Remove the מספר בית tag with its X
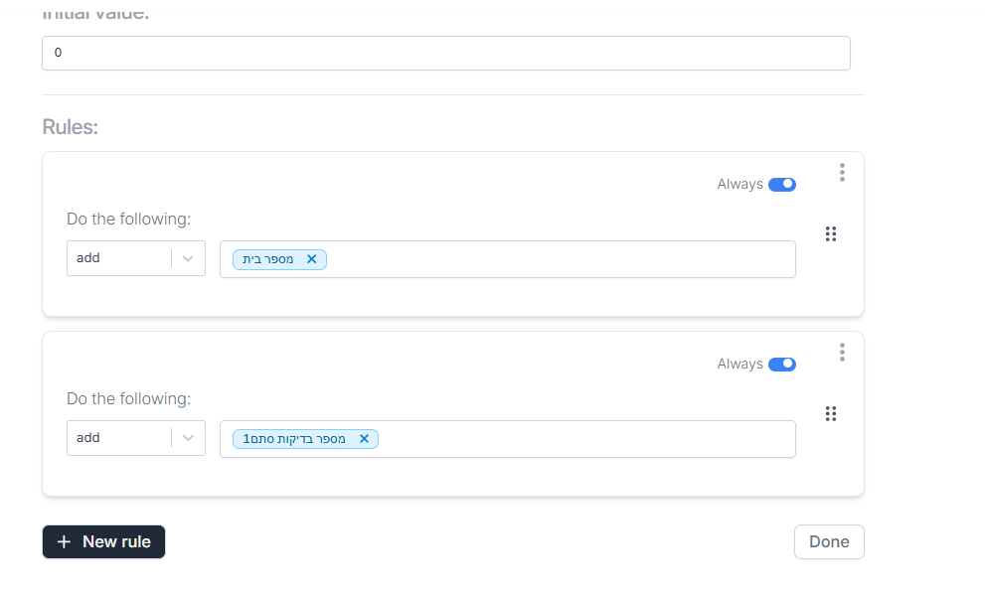The image size is (985, 595). tap(311, 259)
